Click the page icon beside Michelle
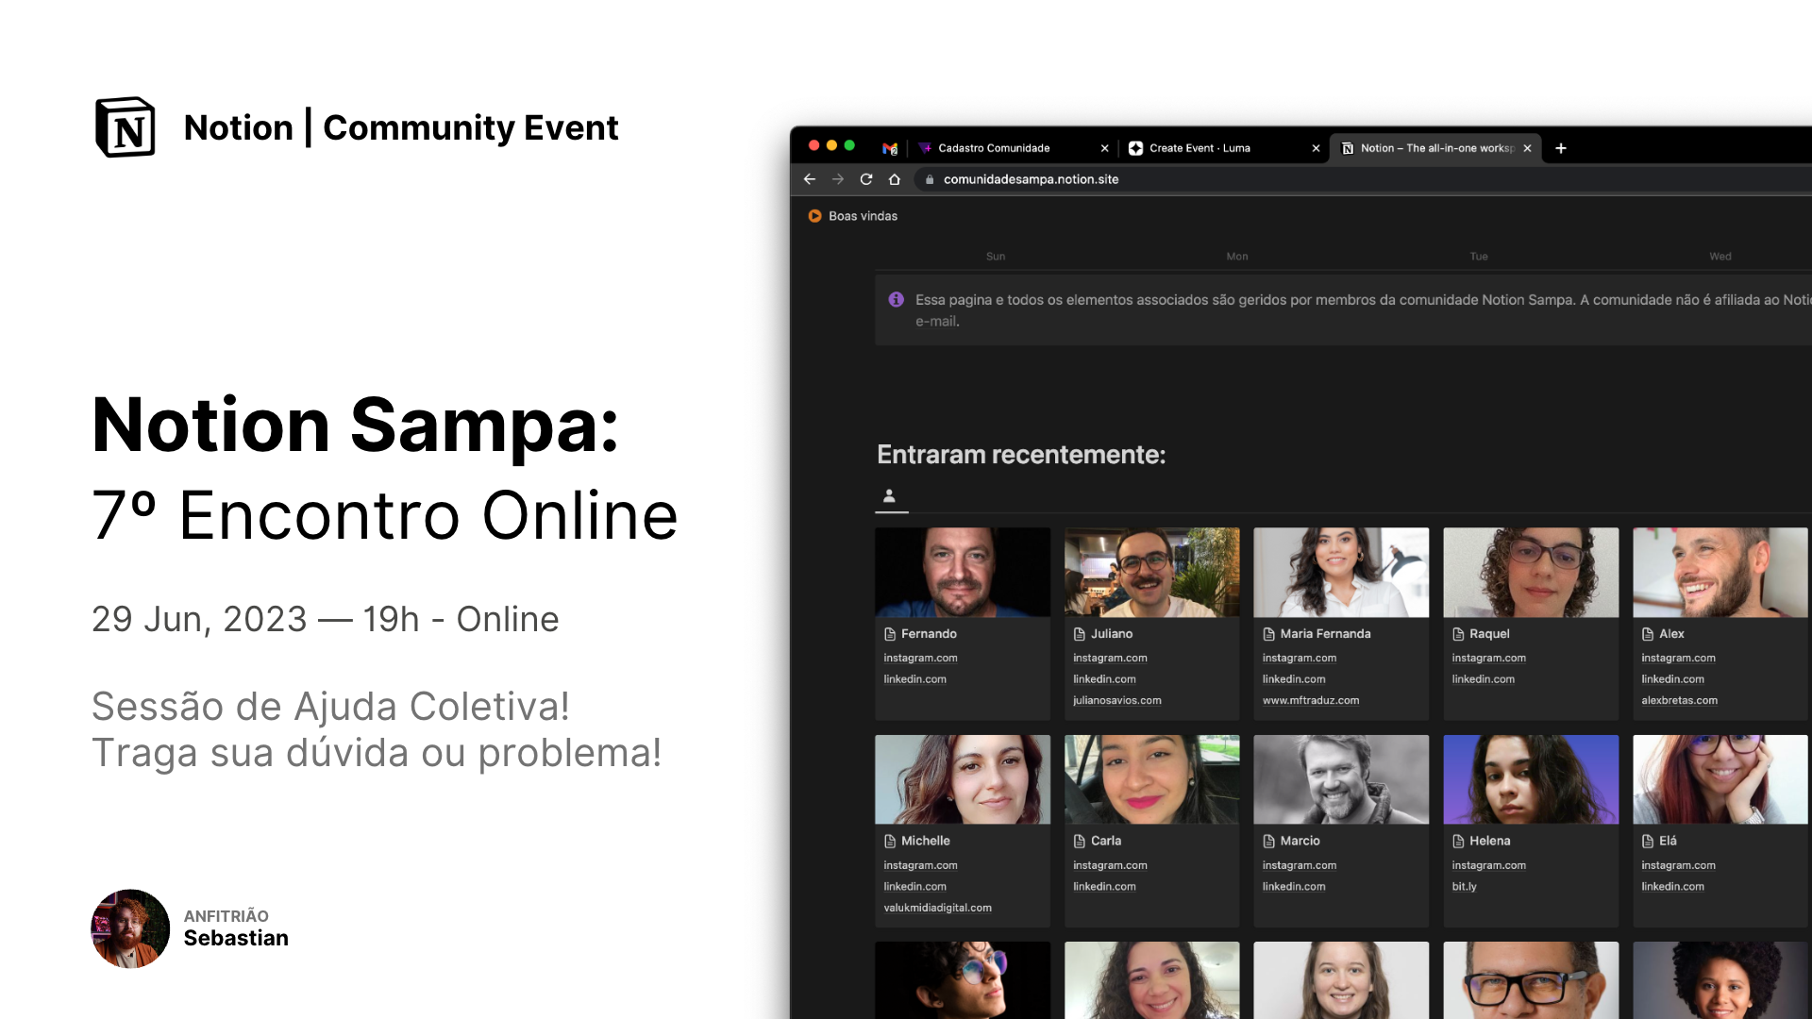Image resolution: width=1812 pixels, height=1019 pixels. (890, 841)
